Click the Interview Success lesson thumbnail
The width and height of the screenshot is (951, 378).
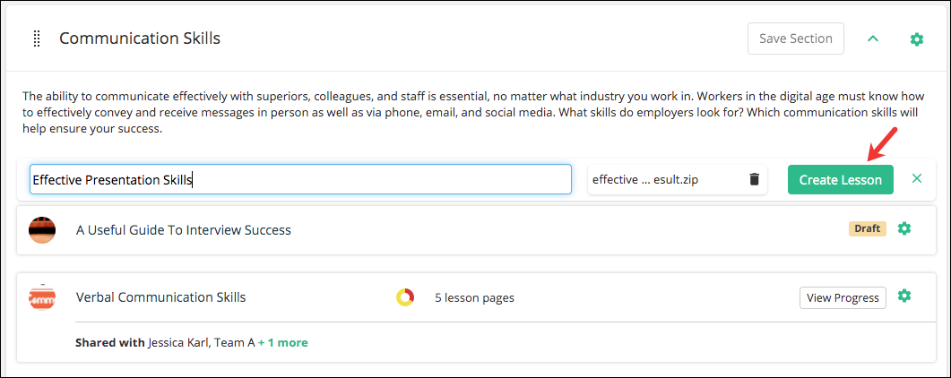pyautogui.click(x=42, y=230)
